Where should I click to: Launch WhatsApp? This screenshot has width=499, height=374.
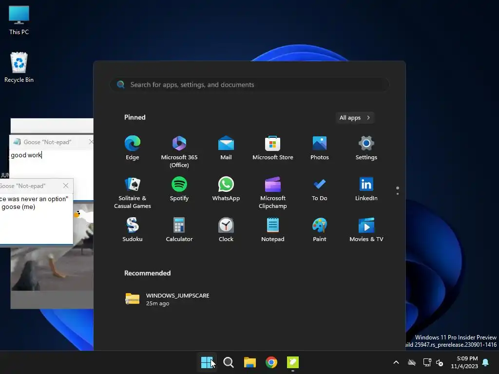pyautogui.click(x=226, y=189)
